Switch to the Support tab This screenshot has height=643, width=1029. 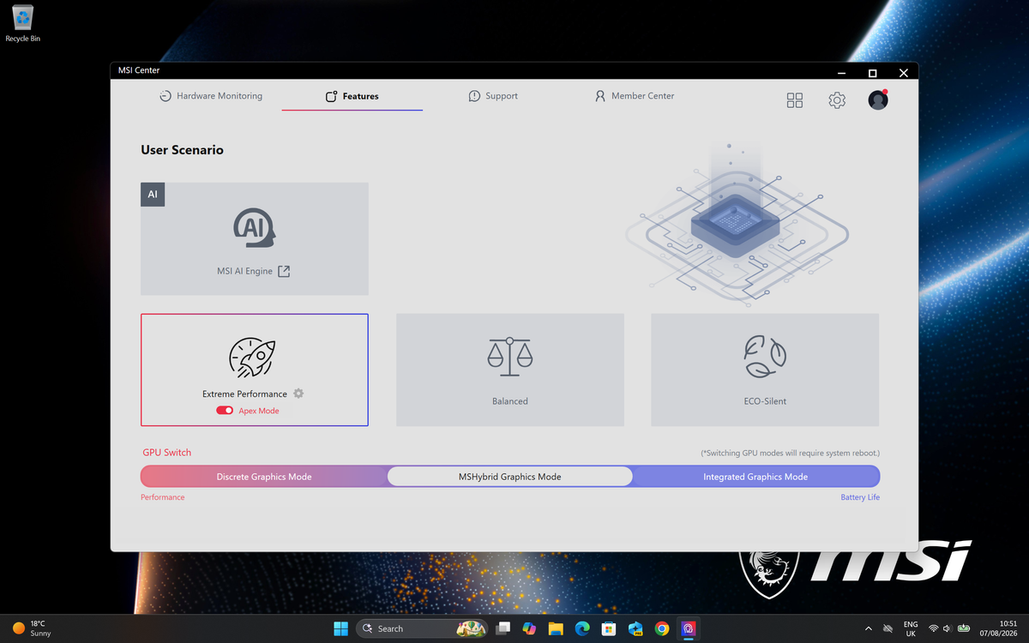pyautogui.click(x=493, y=96)
